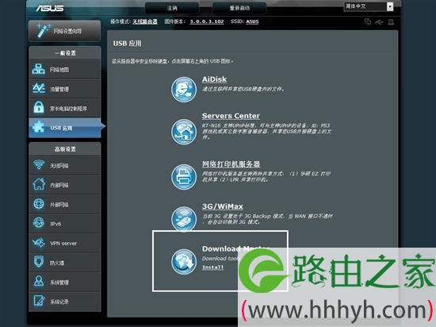Click the printer status icon in header
The height and width of the screenshot is (327, 436).
[x=391, y=21]
